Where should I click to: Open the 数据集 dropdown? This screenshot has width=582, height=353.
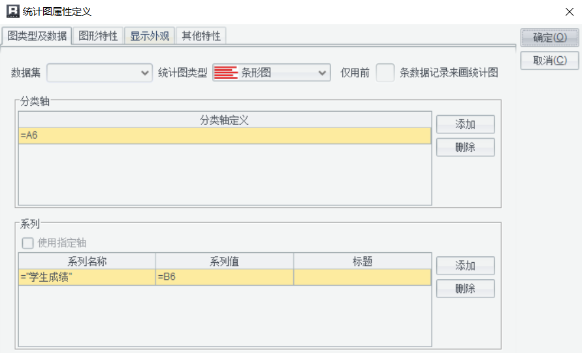point(100,73)
